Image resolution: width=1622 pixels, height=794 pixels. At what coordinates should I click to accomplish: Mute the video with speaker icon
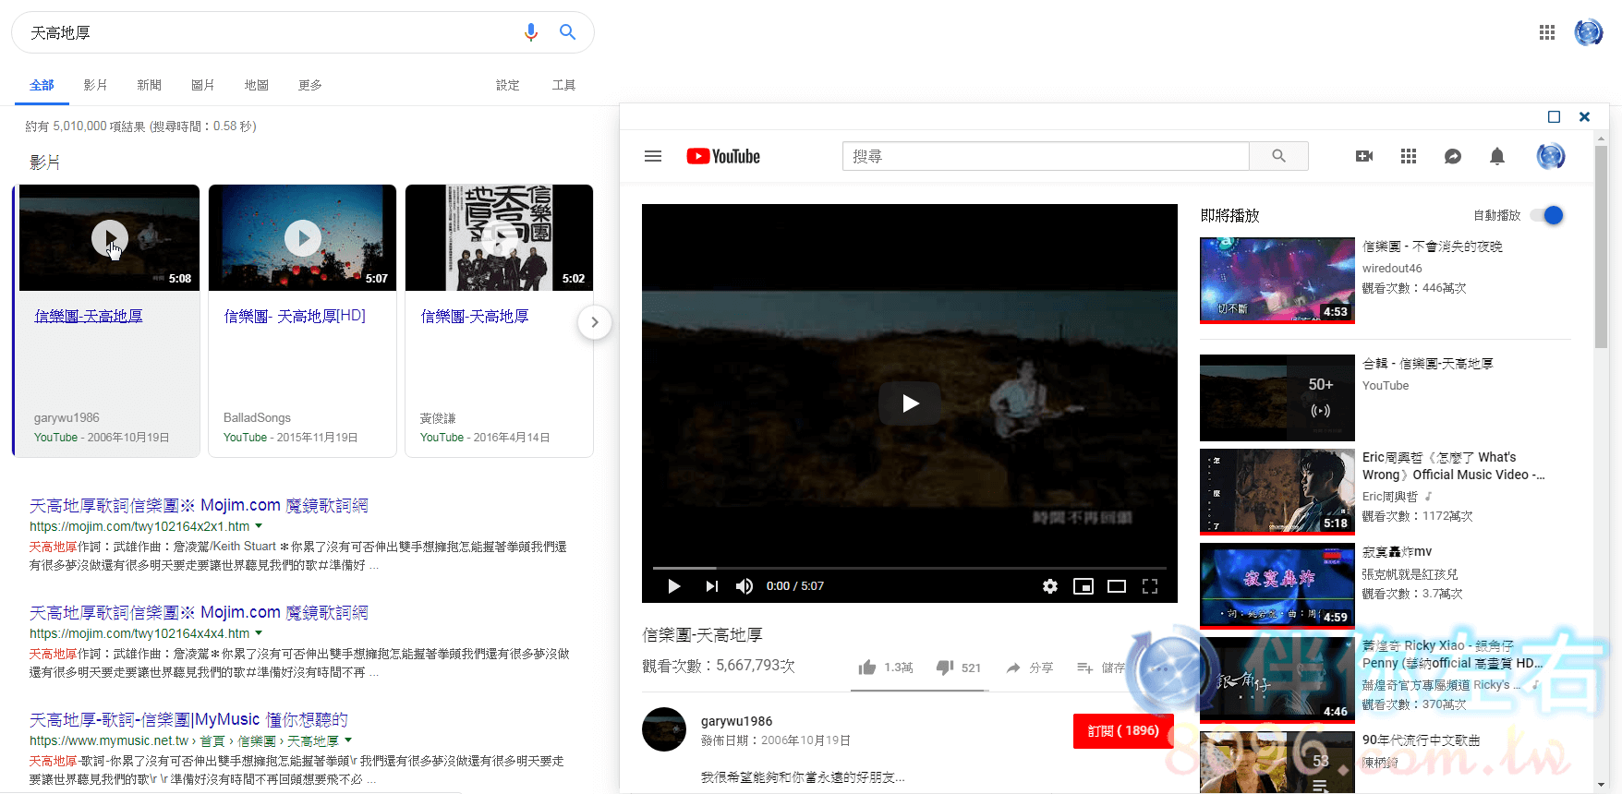coord(744,586)
